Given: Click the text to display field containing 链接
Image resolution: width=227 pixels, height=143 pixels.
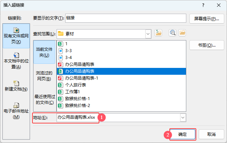Looking at the screenshot, I should pyautogui.click(x=126, y=18).
